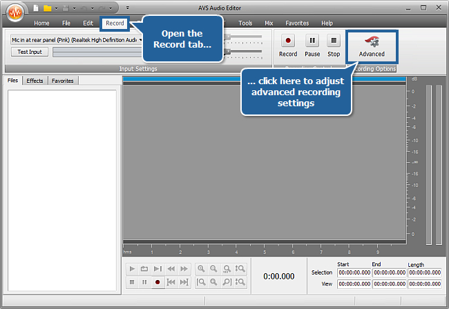Click the Fast forward button in transport
Image resolution: width=449 pixels, height=309 pixels.
(184, 269)
